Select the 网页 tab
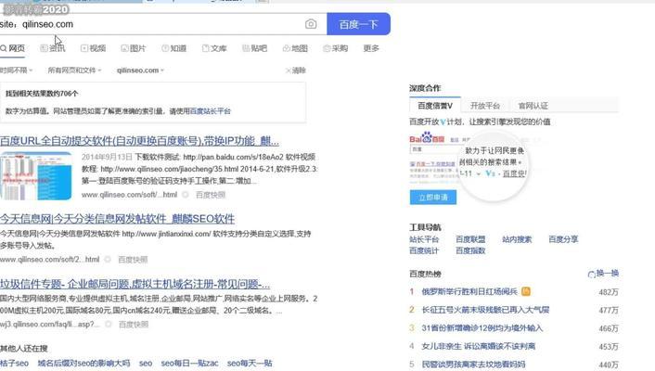 coord(13,48)
